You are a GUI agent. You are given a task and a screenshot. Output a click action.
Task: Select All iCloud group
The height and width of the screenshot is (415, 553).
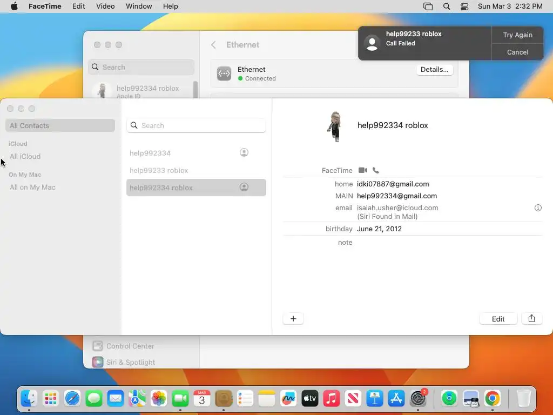click(25, 156)
